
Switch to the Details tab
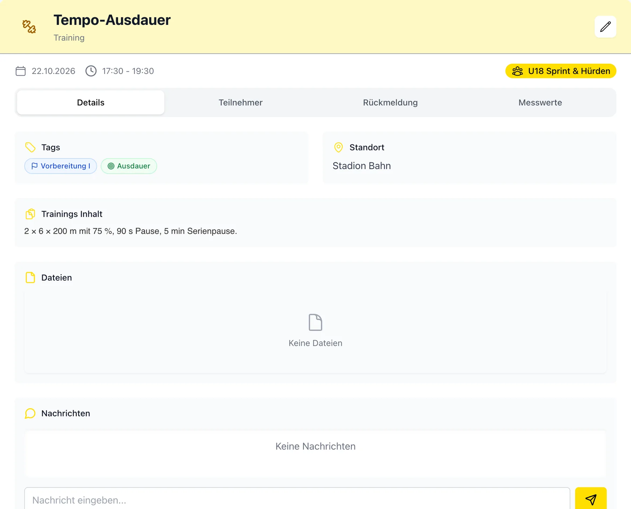91,103
